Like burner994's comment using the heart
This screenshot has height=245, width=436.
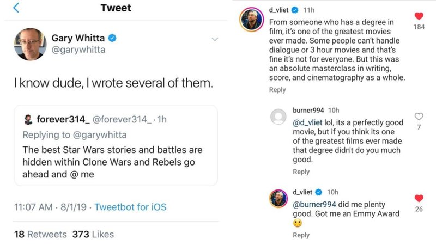point(419,117)
